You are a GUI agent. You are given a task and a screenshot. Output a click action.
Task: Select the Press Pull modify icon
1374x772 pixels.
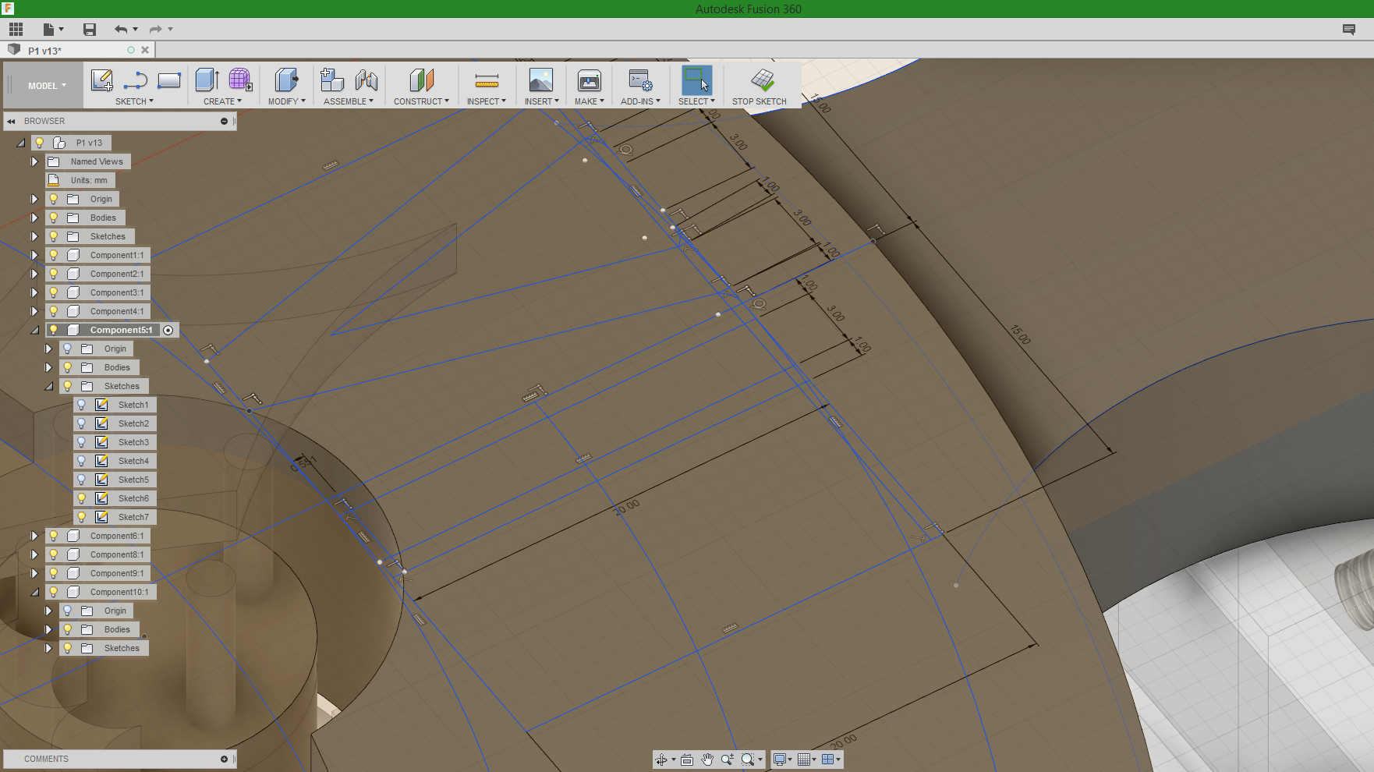pos(286,80)
